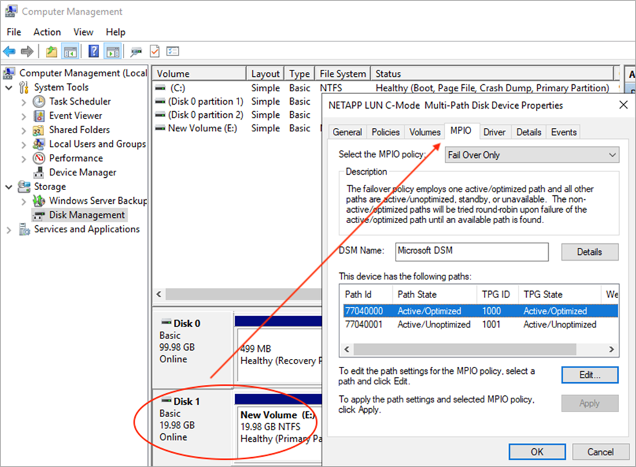Switch to the General tab
636x467 pixels.
click(x=347, y=132)
